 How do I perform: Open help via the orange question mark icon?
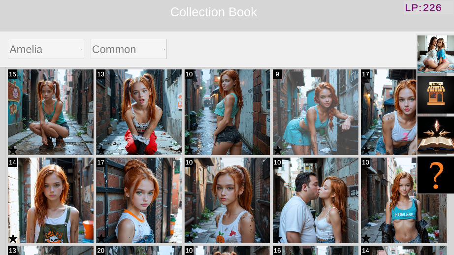(x=435, y=175)
